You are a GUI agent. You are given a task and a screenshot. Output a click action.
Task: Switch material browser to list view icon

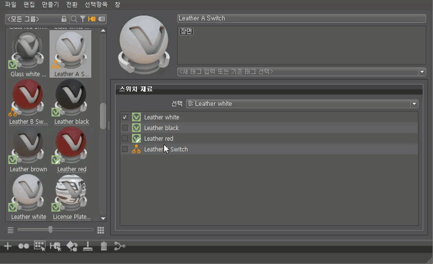(x=11, y=230)
